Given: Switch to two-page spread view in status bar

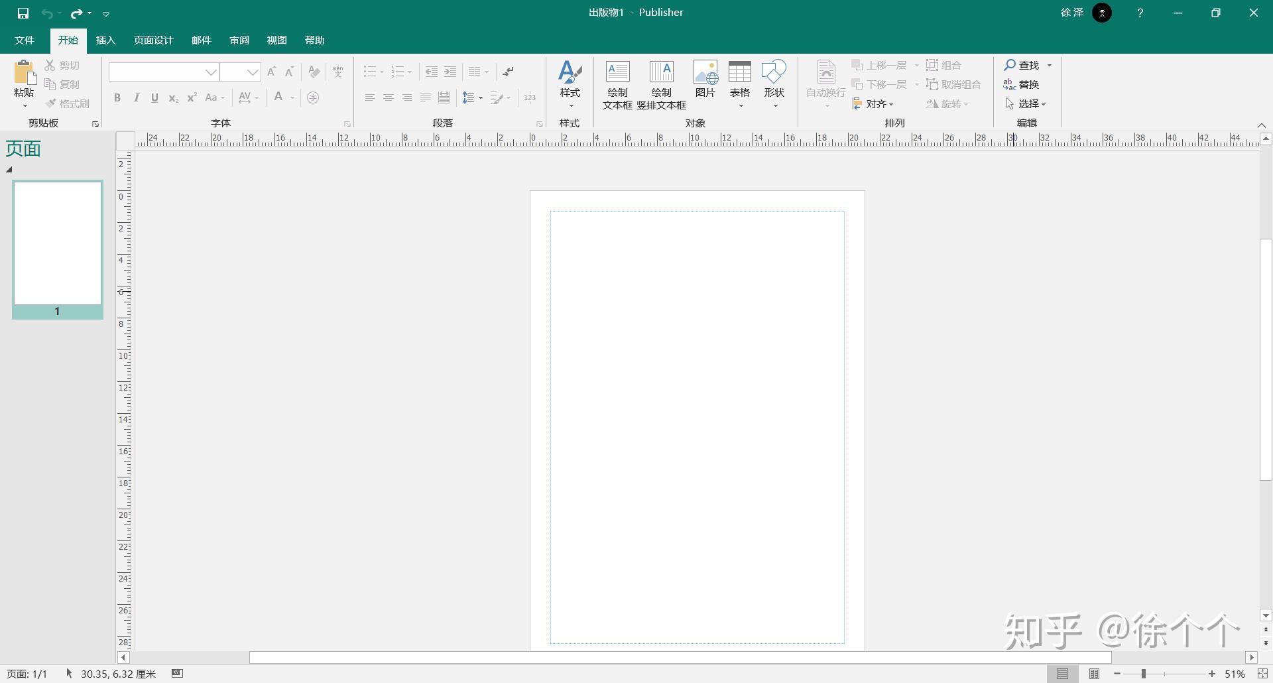Looking at the screenshot, I should pyautogui.click(x=1094, y=674).
